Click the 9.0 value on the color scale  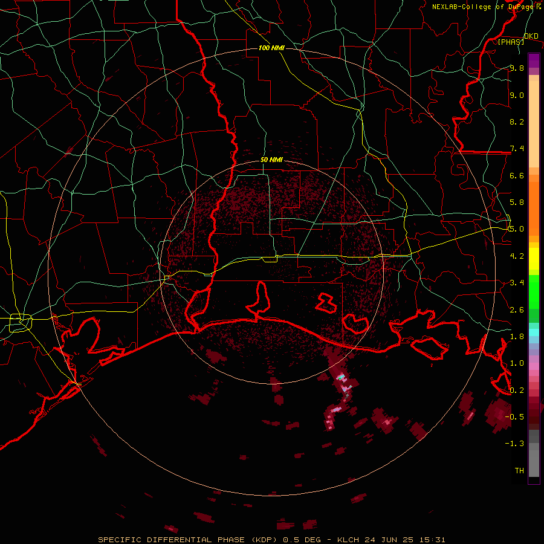[517, 95]
